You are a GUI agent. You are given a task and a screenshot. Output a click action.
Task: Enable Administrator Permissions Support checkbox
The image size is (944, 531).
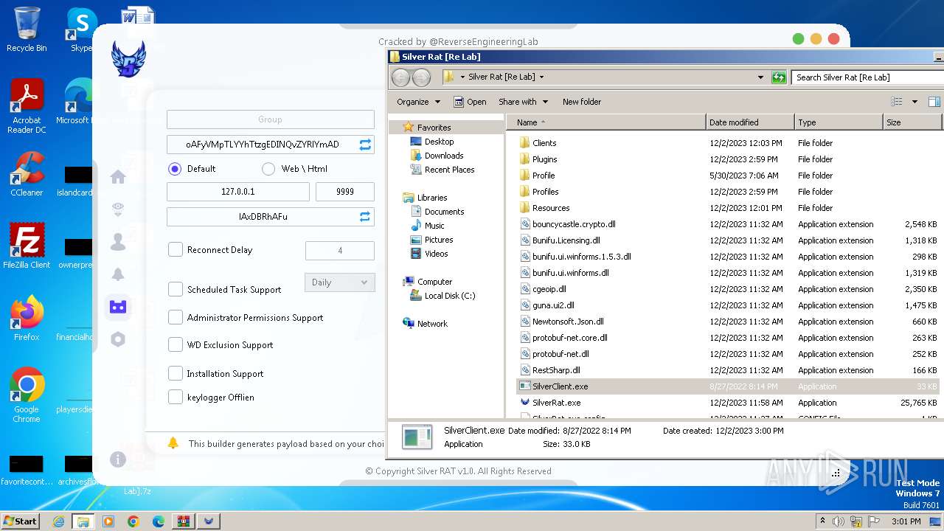[176, 317]
